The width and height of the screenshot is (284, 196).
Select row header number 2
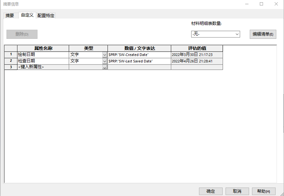pyautogui.click(x=11, y=61)
